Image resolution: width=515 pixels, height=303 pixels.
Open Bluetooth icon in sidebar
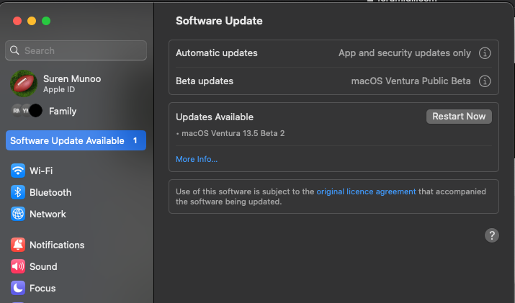coord(18,192)
